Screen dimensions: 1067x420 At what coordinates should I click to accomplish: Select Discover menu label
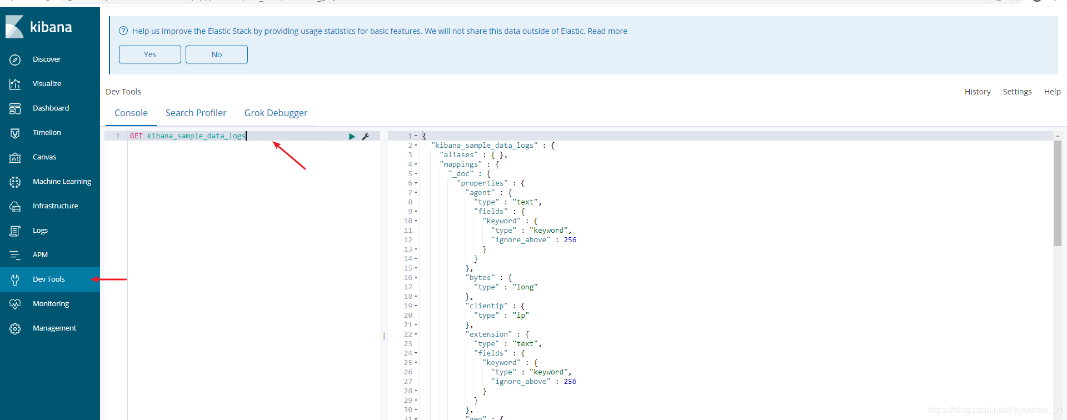point(47,59)
